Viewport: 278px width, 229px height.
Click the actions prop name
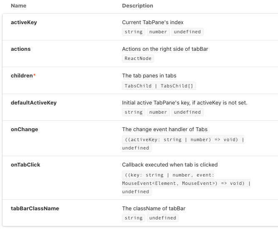click(20, 49)
